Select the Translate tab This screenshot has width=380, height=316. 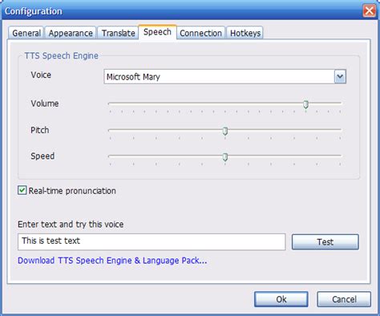pyautogui.click(x=118, y=33)
